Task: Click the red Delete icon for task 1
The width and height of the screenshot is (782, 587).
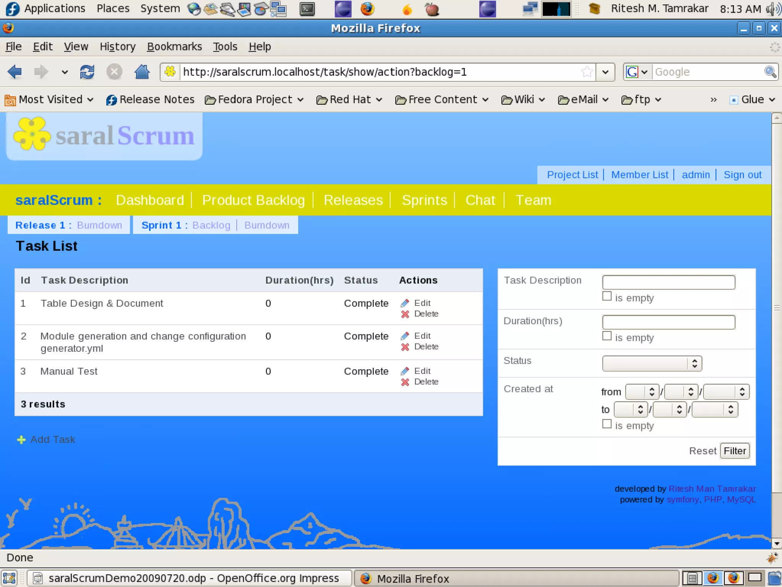Action: [x=405, y=314]
